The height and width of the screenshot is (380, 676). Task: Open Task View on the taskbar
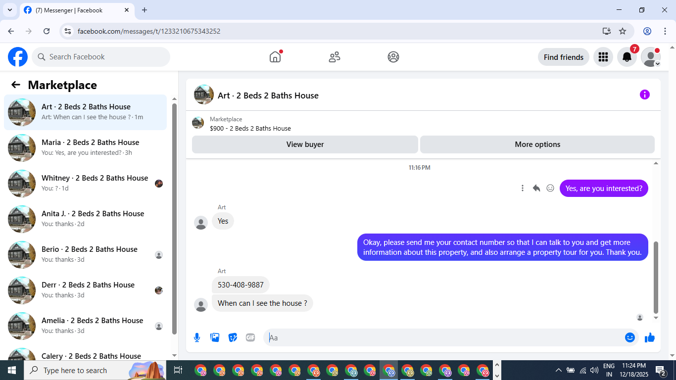[178, 370]
